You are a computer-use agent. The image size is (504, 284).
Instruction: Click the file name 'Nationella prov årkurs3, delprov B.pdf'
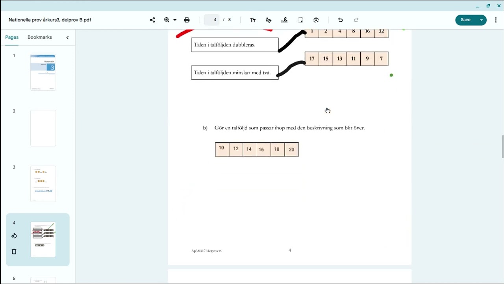[x=50, y=20]
